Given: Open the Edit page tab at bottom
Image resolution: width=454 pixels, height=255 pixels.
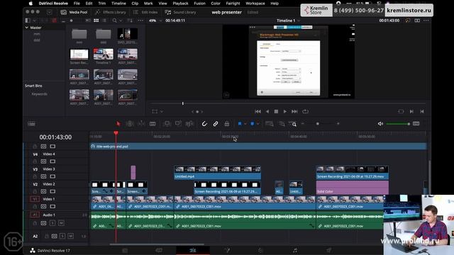Looking at the screenshot, I should tap(193, 250).
